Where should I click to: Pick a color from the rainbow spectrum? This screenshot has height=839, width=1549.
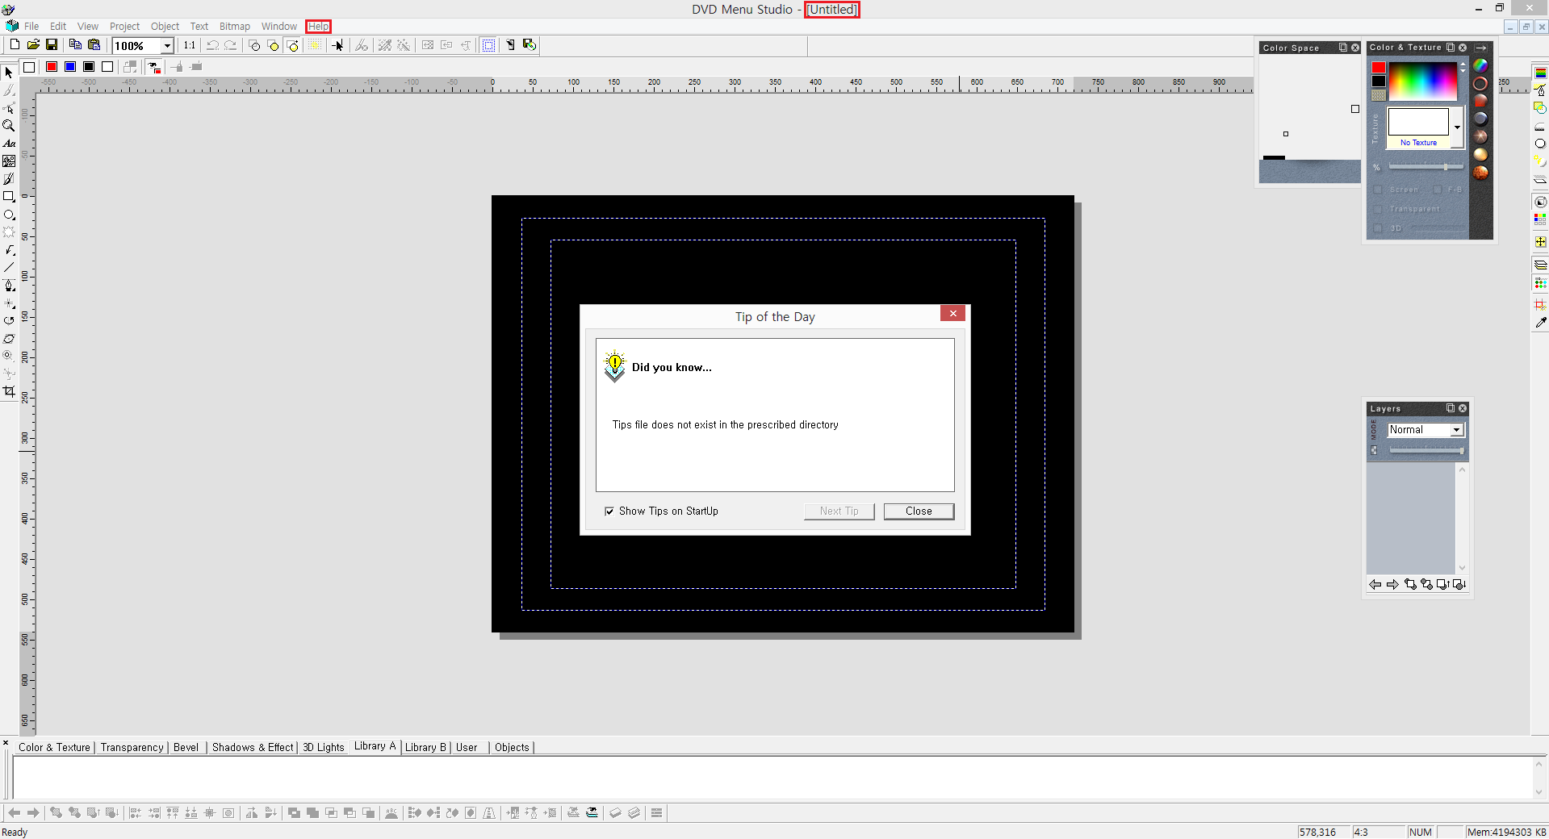(1422, 81)
